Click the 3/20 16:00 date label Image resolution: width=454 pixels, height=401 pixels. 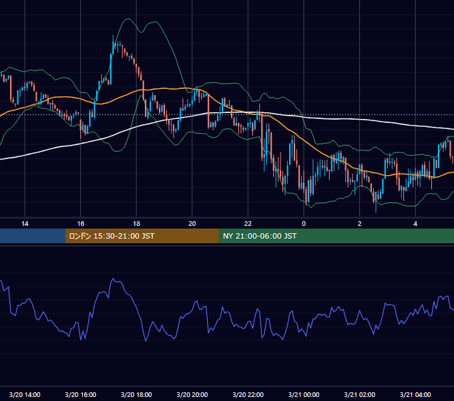(x=81, y=394)
